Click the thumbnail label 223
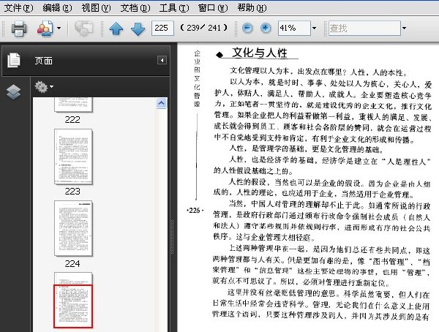 (72, 191)
